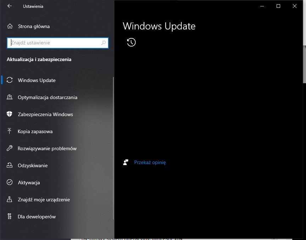Click the locator icon for Znajdź moje urządzenie
Viewport: 306px width, 240px height.
coord(9,199)
